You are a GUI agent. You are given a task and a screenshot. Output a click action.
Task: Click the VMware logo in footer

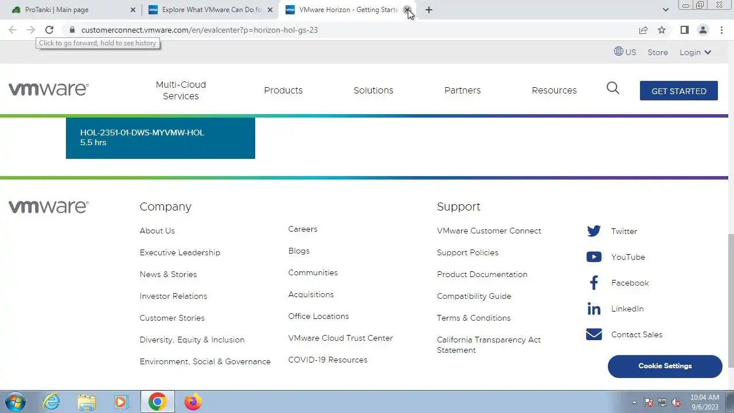pos(49,206)
